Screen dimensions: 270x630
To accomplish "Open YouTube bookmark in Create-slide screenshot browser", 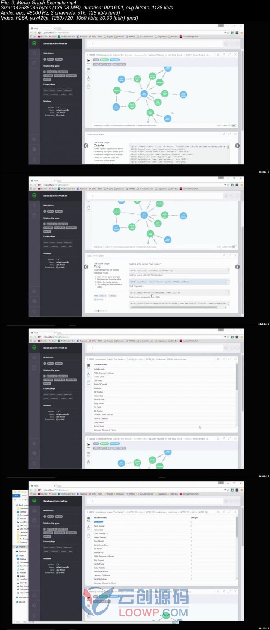I will 43,37.
